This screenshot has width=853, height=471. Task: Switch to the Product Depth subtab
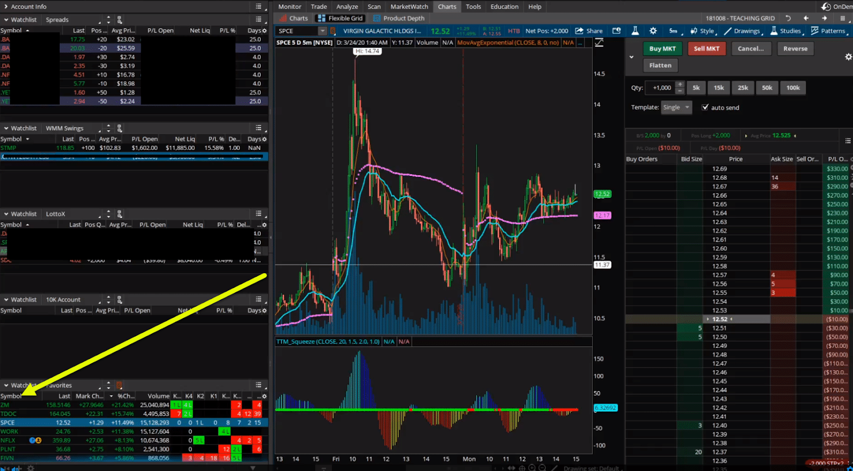click(399, 18)
